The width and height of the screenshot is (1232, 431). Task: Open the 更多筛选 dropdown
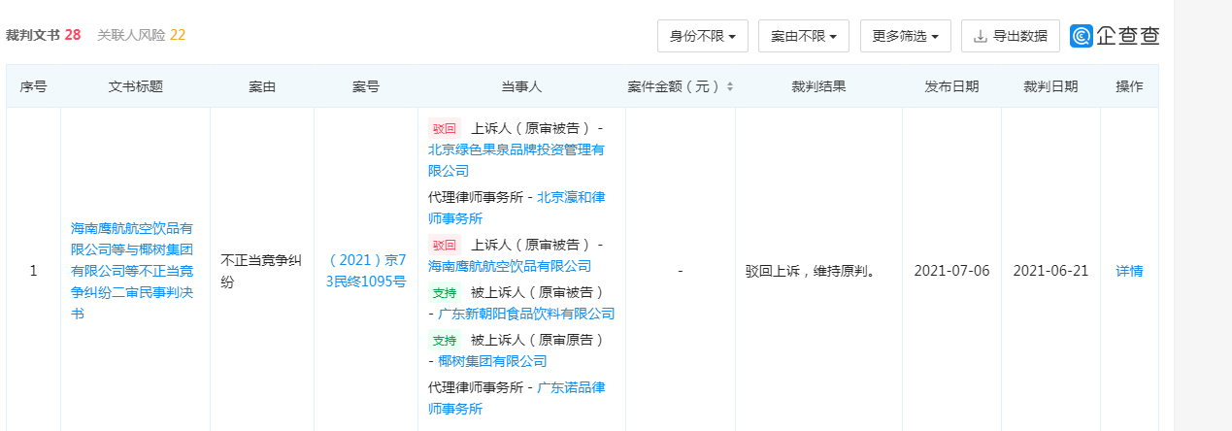pyautogui.click(x=906, y=36)
